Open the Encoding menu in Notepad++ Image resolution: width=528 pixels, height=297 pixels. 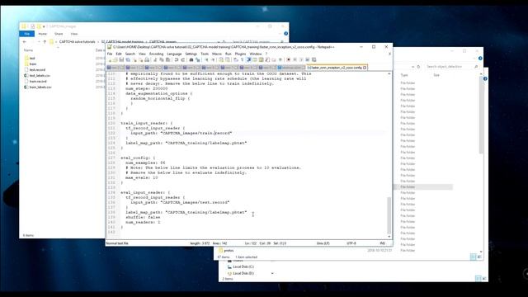(x=156, y=54)
